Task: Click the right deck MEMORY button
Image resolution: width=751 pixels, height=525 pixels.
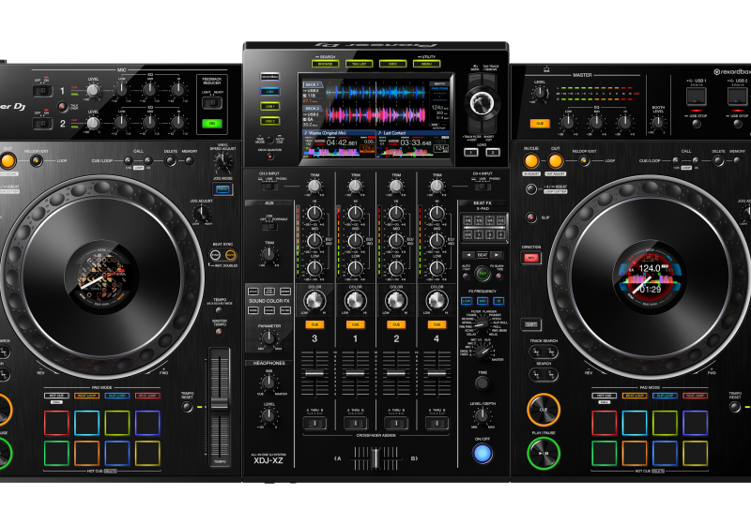Action: pyautogui.click(x=738, y=161)
